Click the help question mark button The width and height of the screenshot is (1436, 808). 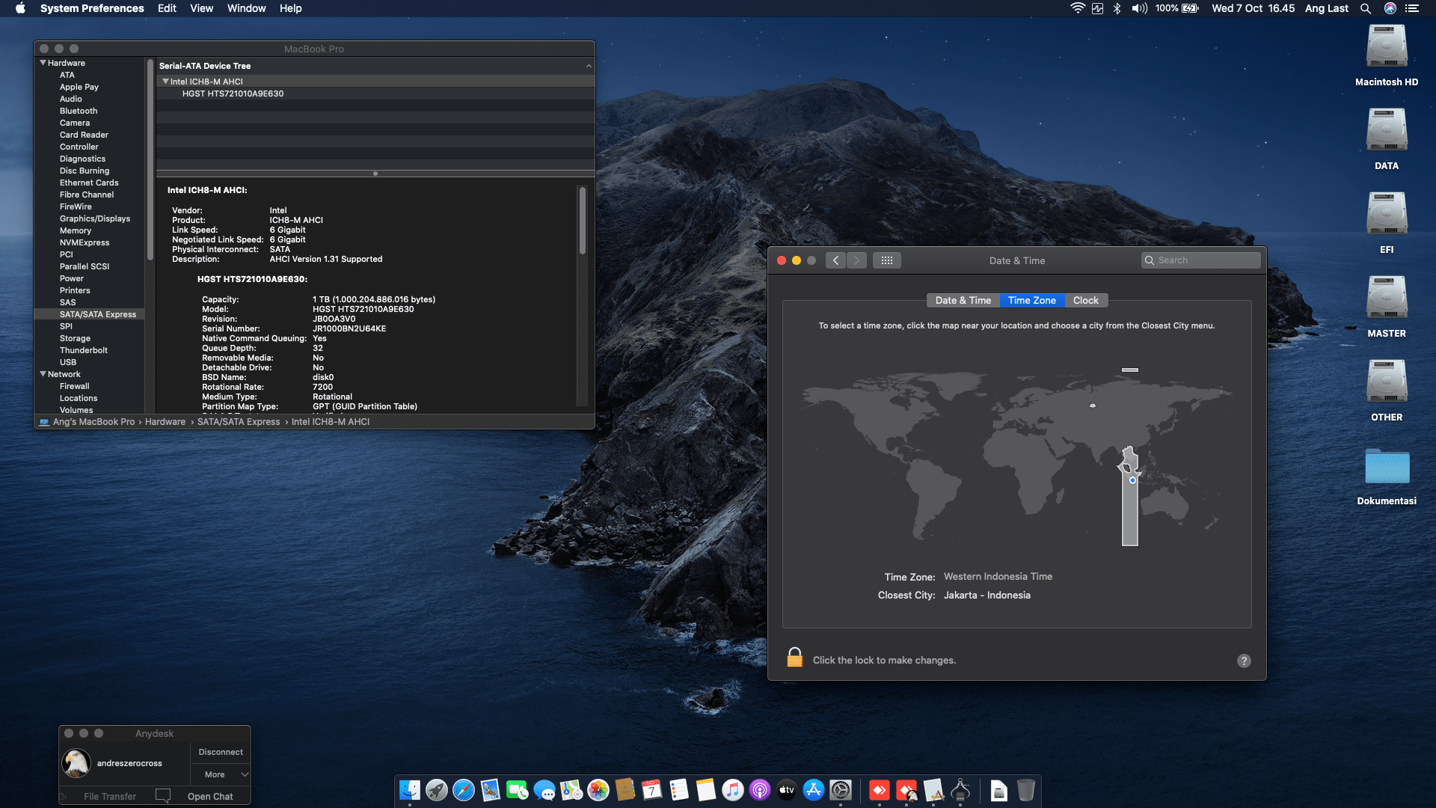point(1244,661)
